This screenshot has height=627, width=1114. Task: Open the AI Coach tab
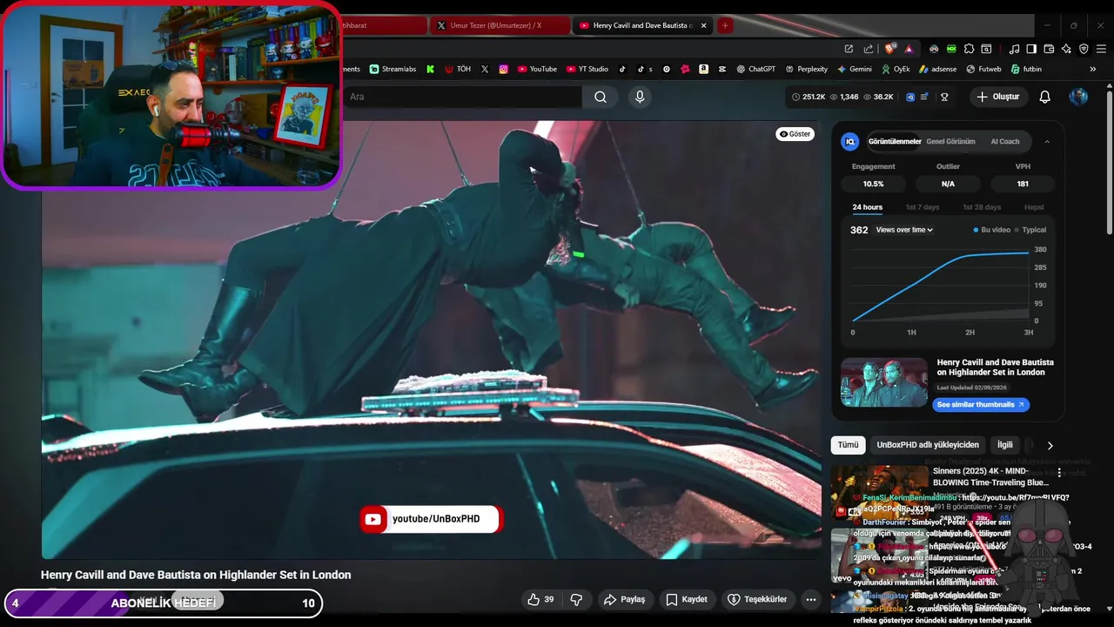click(x=1005, y=141)
